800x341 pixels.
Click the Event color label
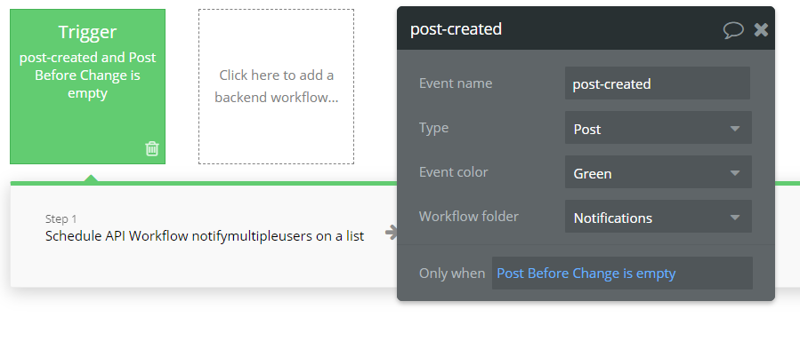coord(454,172)
